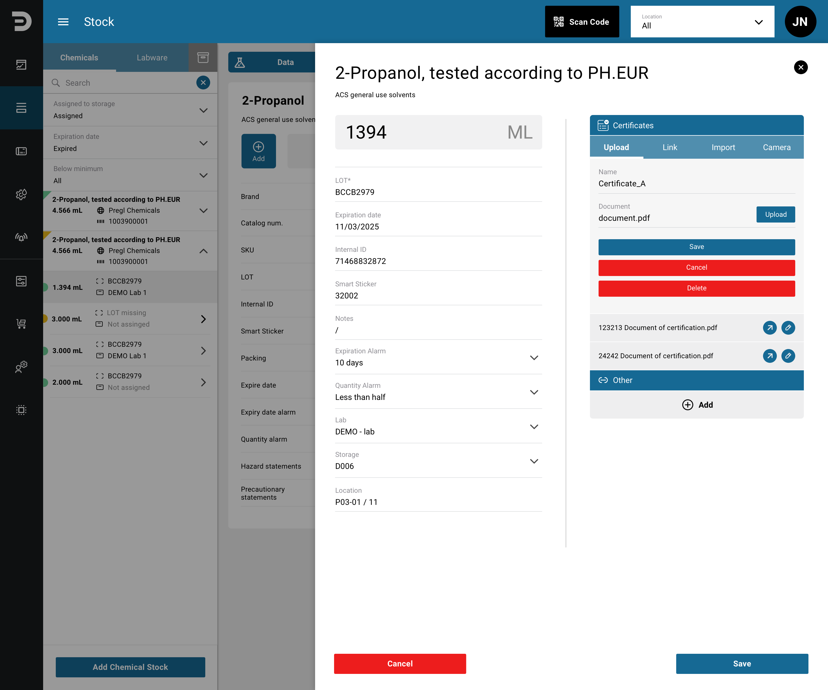
Task: Click the flask icon on Data tab
Action: [x=240, y=62]
